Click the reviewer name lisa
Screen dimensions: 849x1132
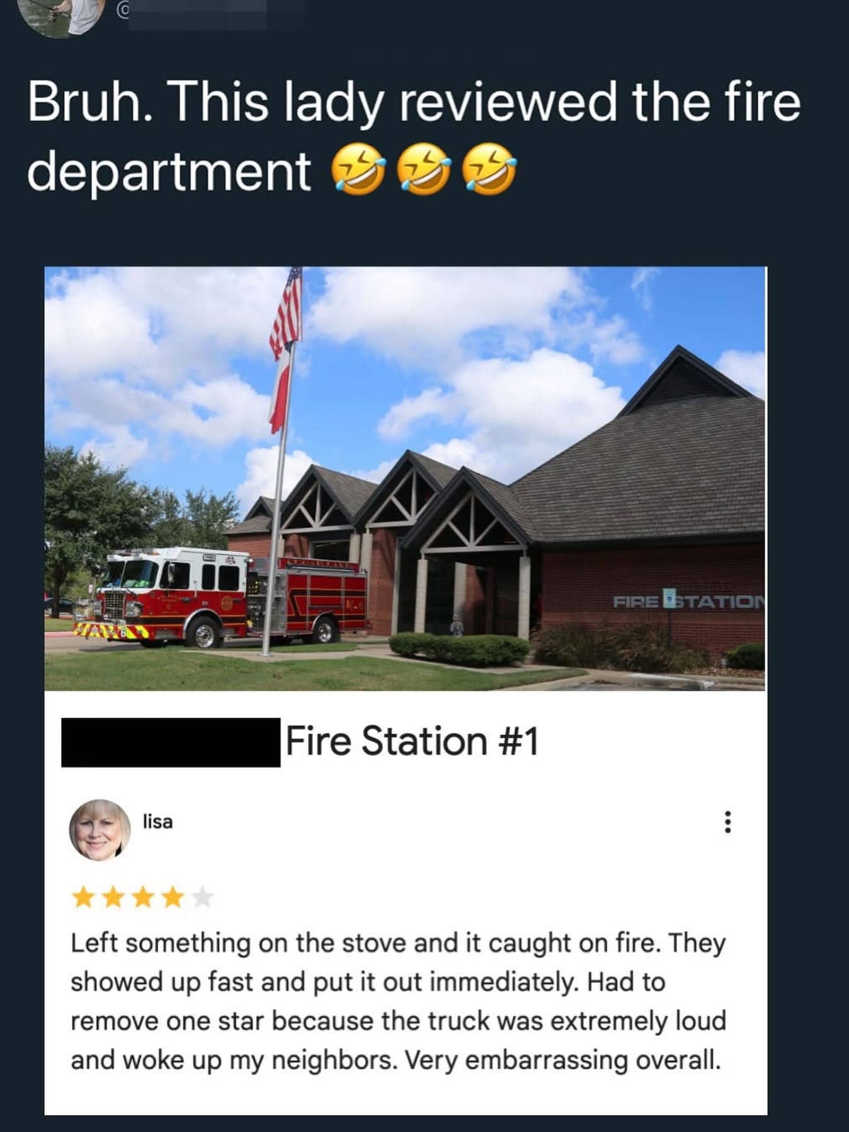pyautogui.click(x=157, y=821)
